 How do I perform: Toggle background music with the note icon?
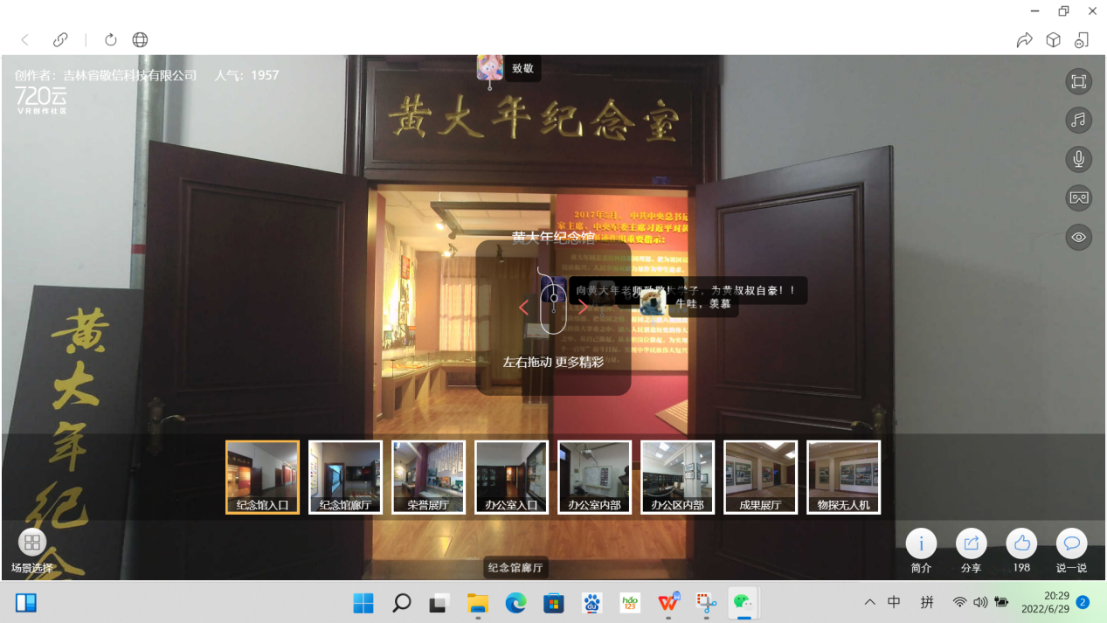(1078, 120)
